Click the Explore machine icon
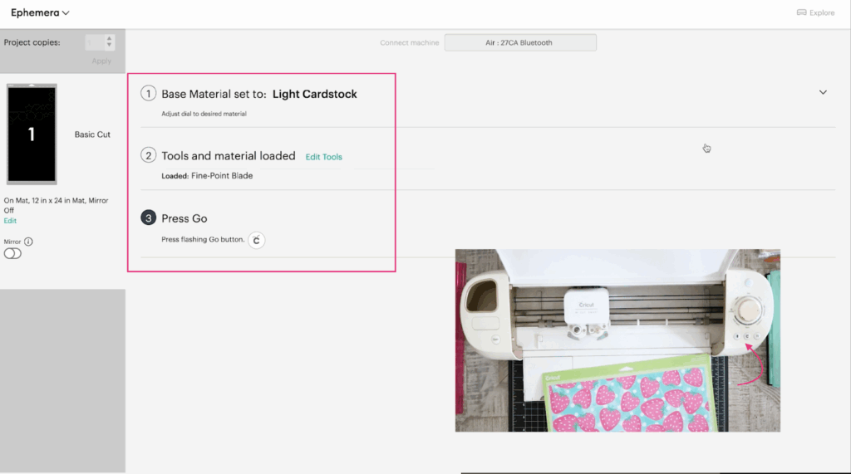The image size is (851, 474). (801, 12)
